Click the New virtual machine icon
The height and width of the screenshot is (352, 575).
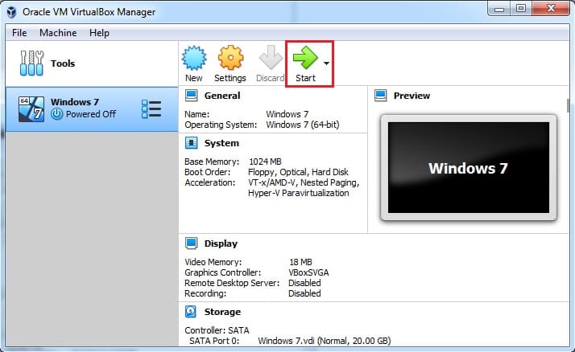coord(194,58)
